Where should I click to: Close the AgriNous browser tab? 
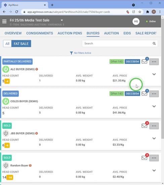coord(45,5)
